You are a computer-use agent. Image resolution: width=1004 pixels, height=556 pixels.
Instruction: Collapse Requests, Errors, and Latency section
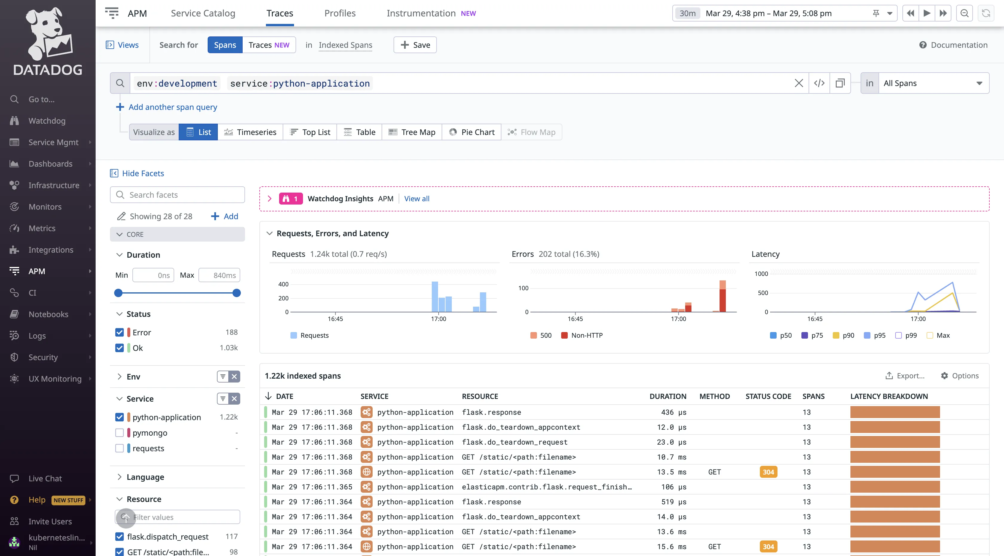269,233
